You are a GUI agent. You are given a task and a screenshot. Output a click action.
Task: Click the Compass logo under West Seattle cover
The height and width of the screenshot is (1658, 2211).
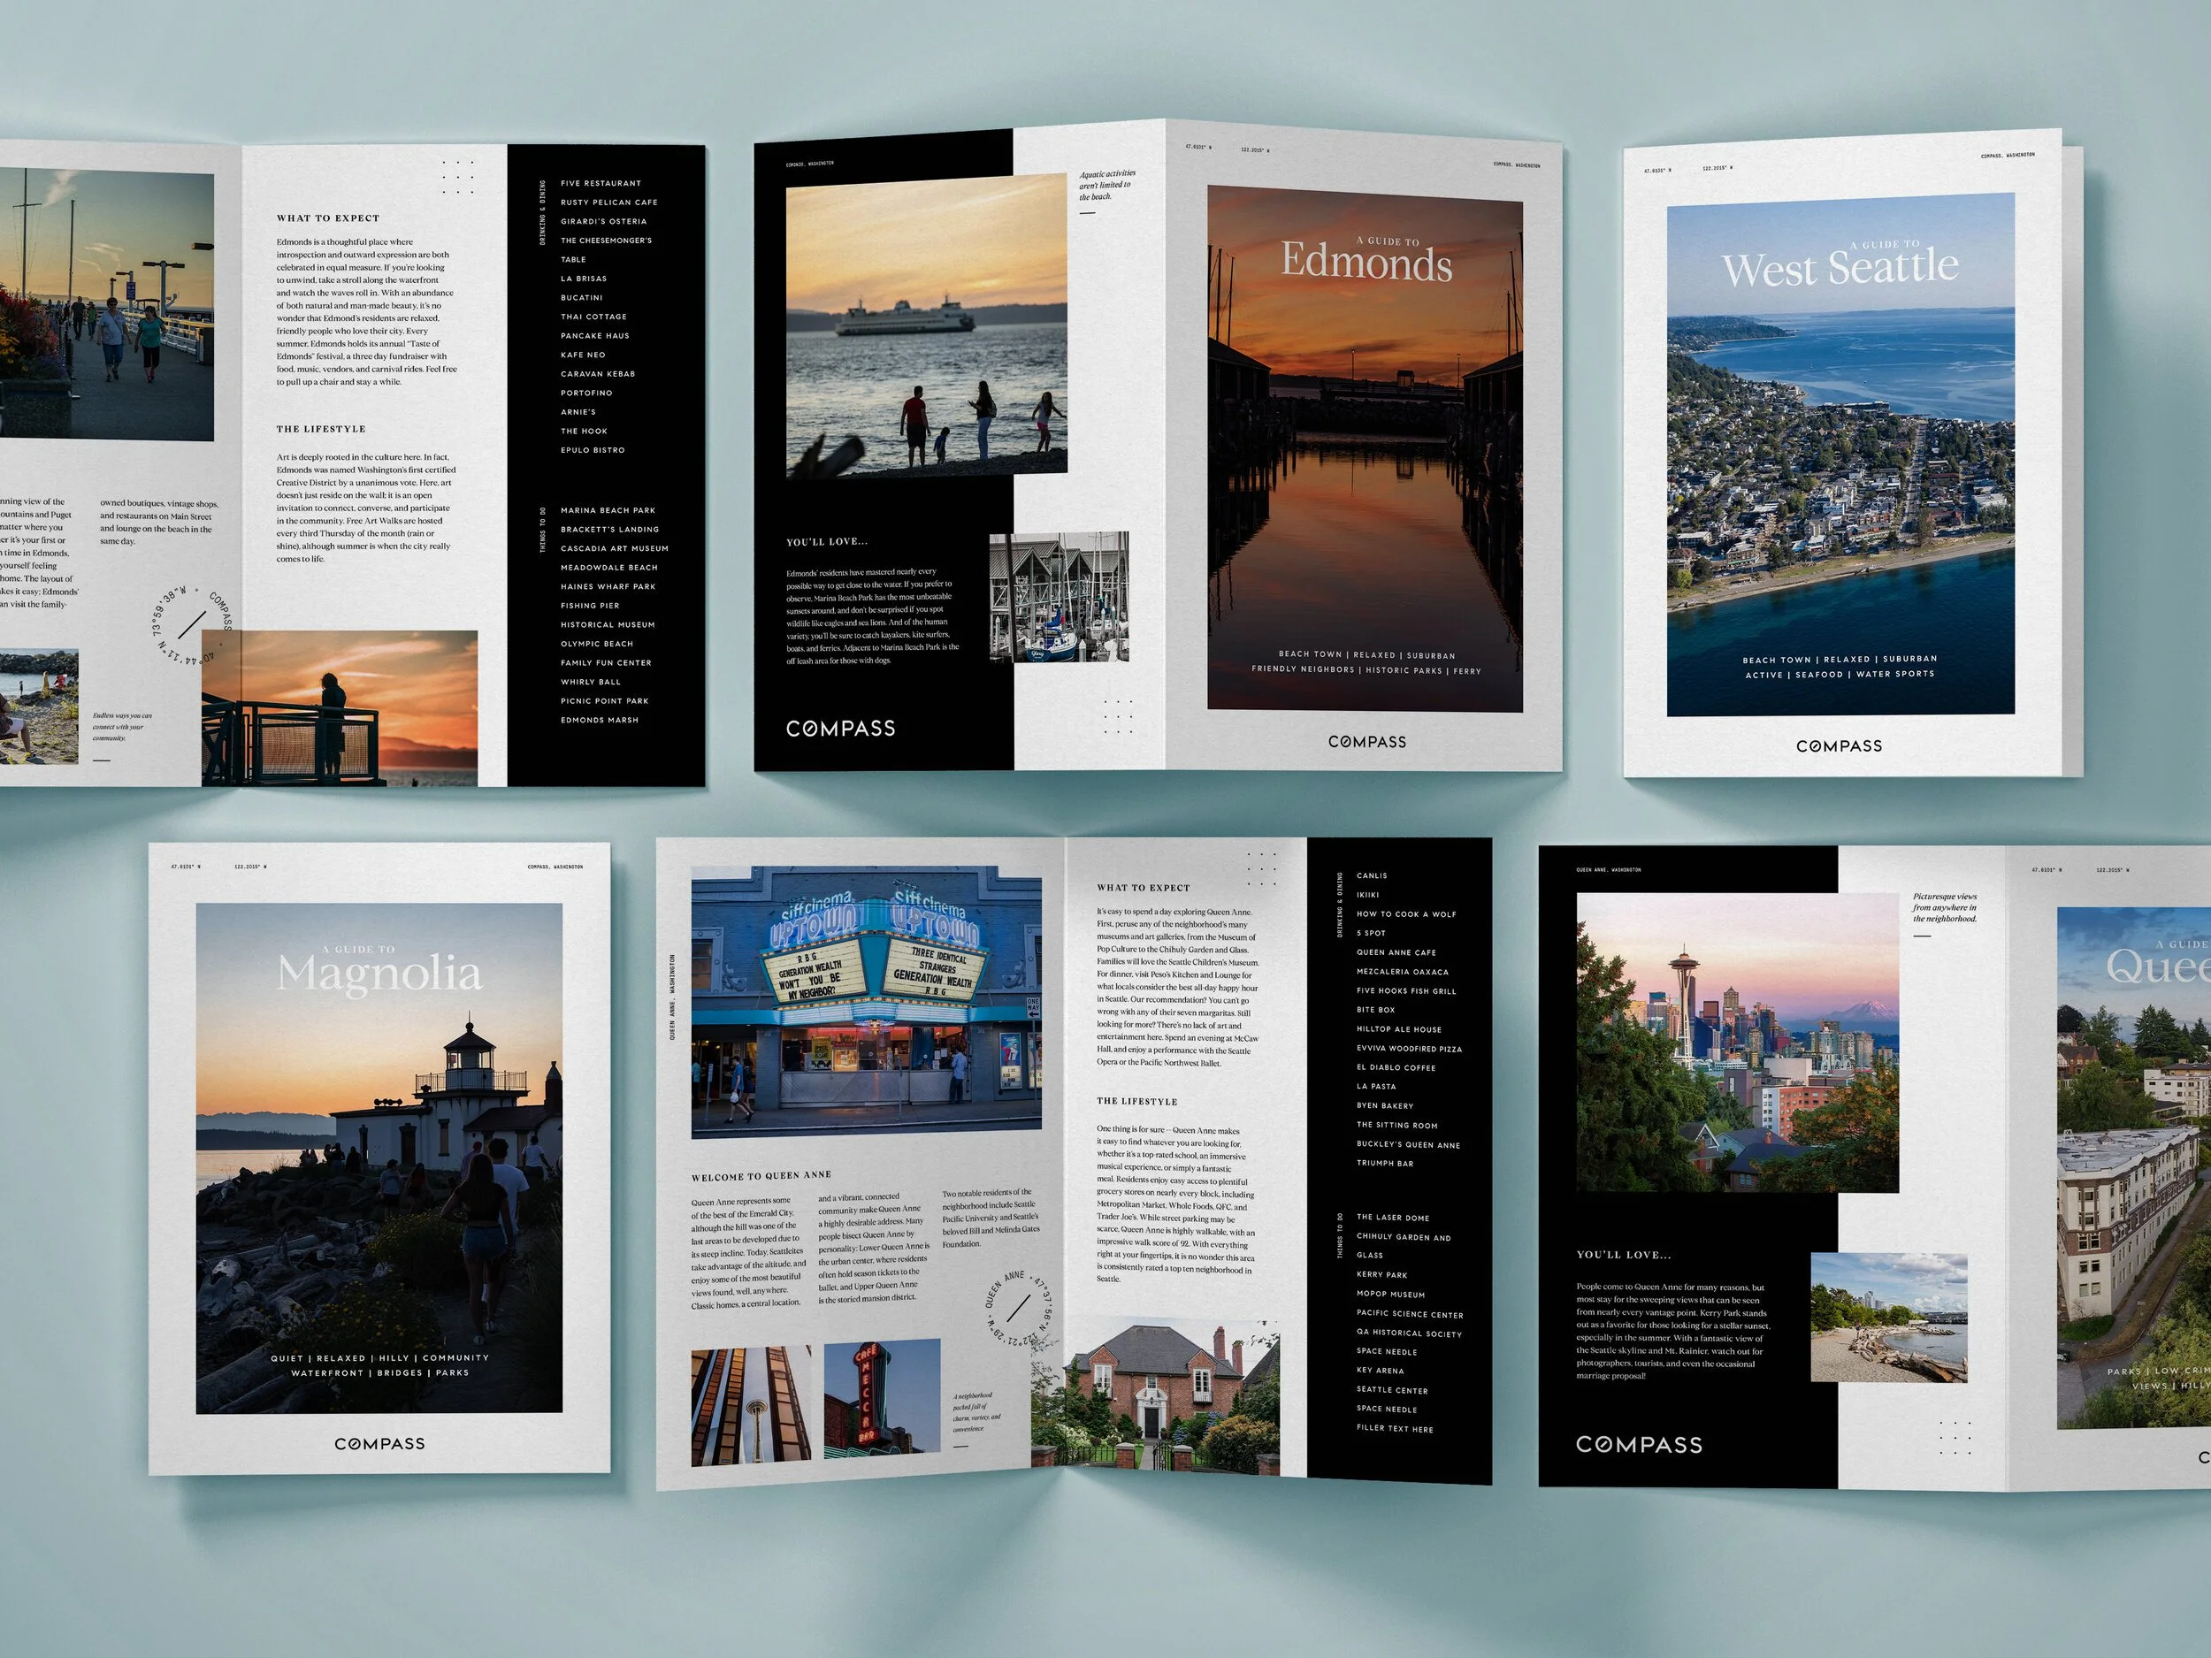click(x=1838, y=745)
